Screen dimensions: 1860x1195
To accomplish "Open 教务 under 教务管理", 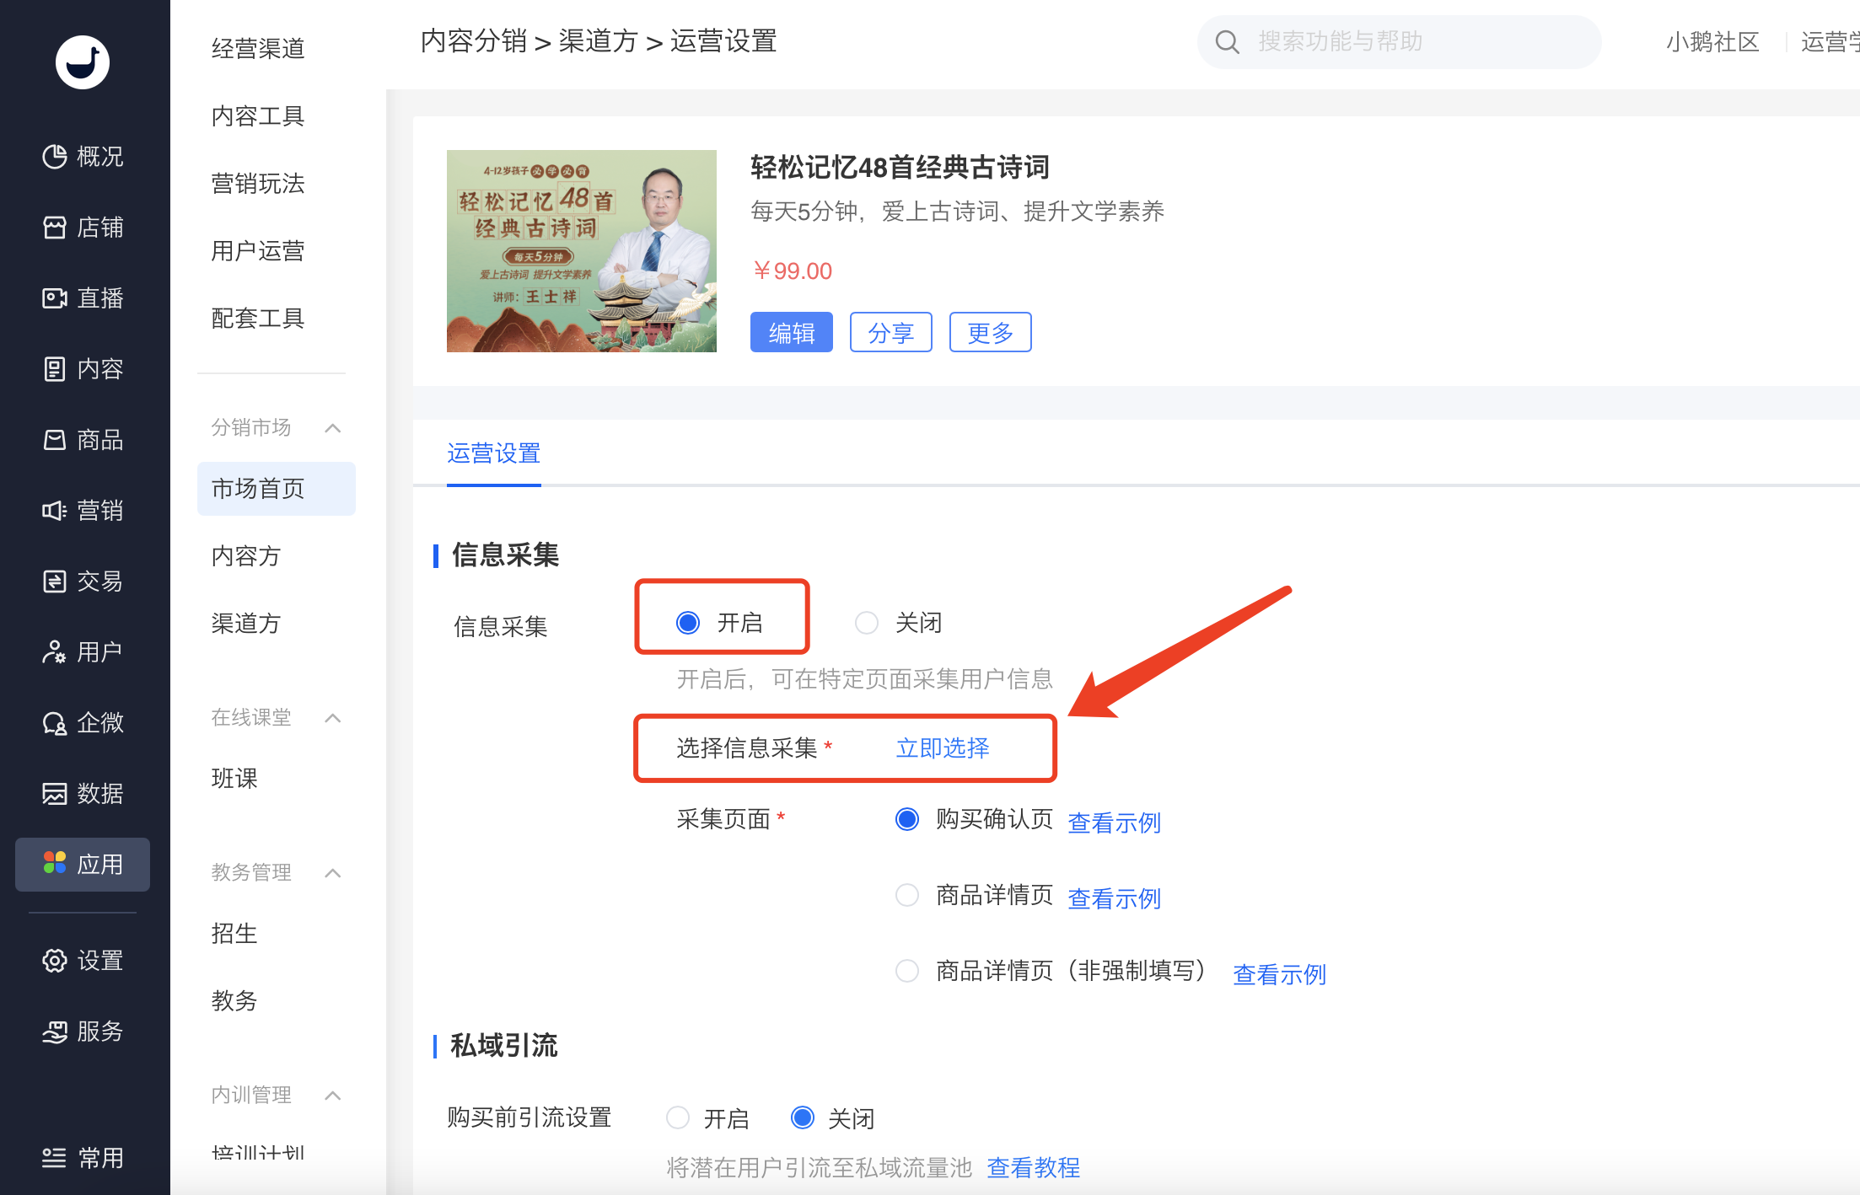I will point(234,1001).
